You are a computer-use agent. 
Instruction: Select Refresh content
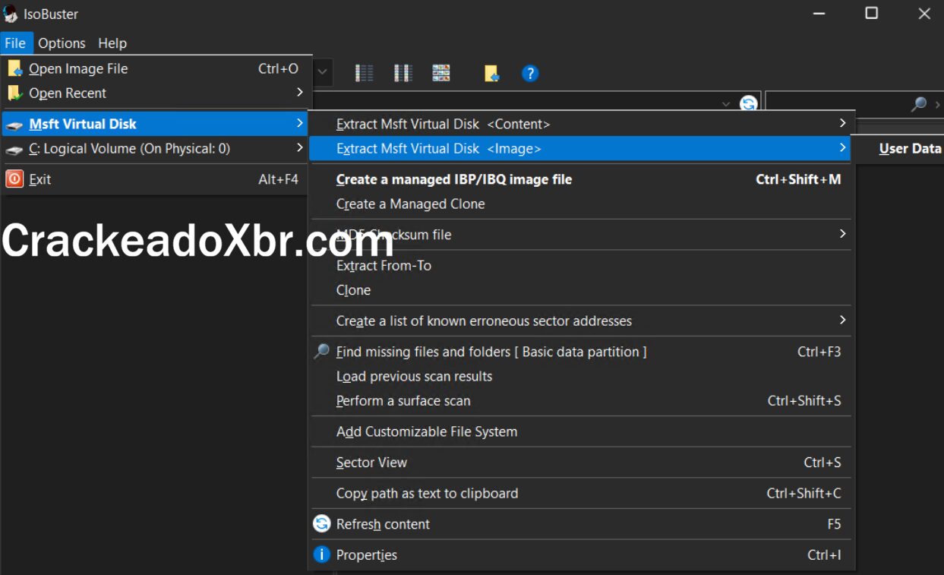point(581,524)
